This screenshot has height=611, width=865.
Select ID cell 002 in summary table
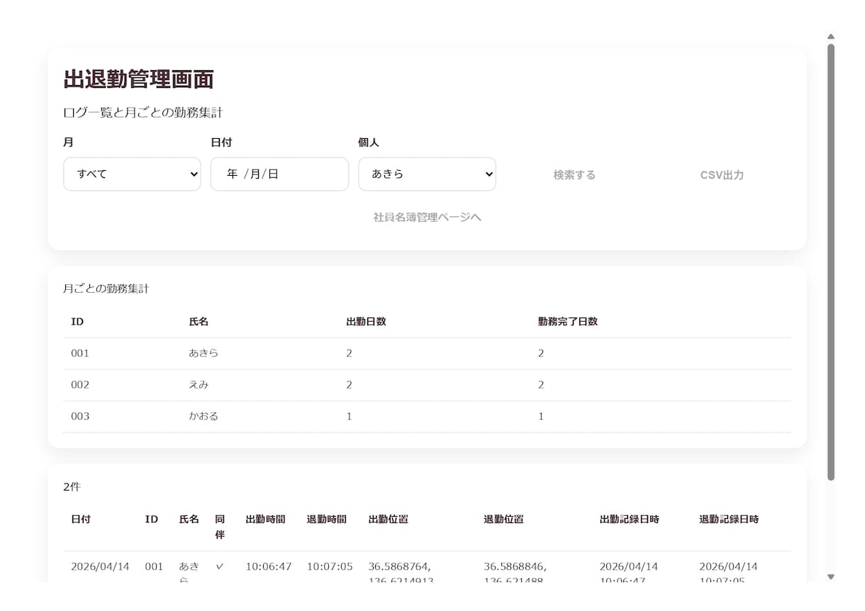coord(80,385)
